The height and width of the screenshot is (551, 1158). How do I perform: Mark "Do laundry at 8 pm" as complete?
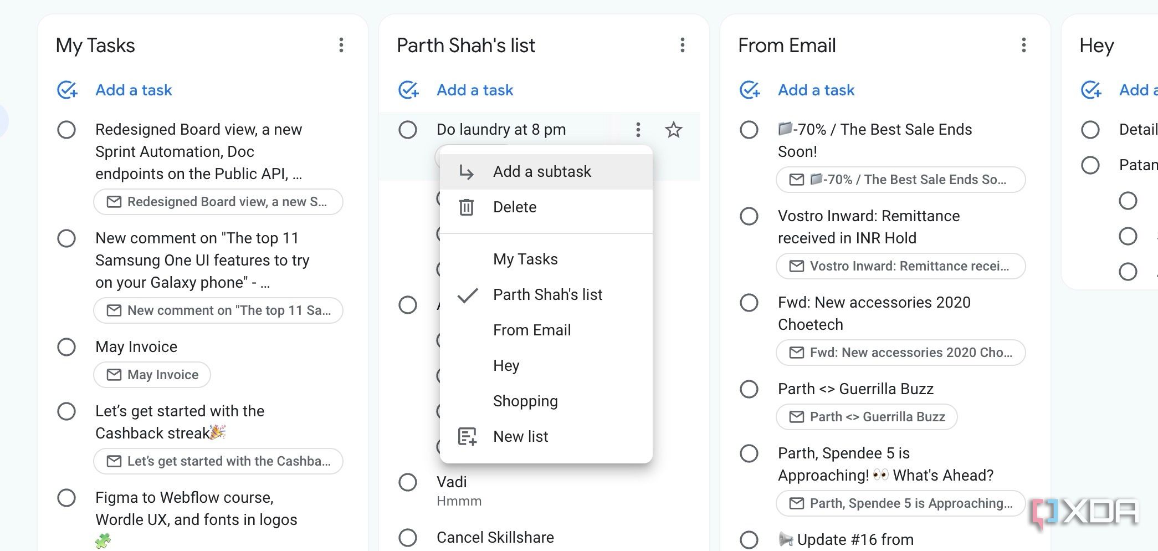(x=408, y=130)
